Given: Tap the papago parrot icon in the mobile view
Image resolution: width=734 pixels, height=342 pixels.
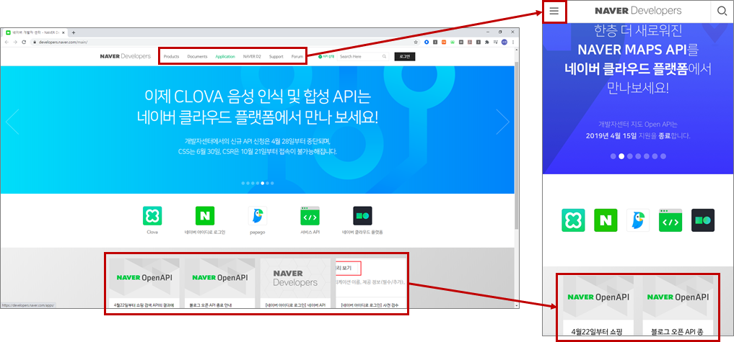Looking at the screenshot, I should [638, 220].
